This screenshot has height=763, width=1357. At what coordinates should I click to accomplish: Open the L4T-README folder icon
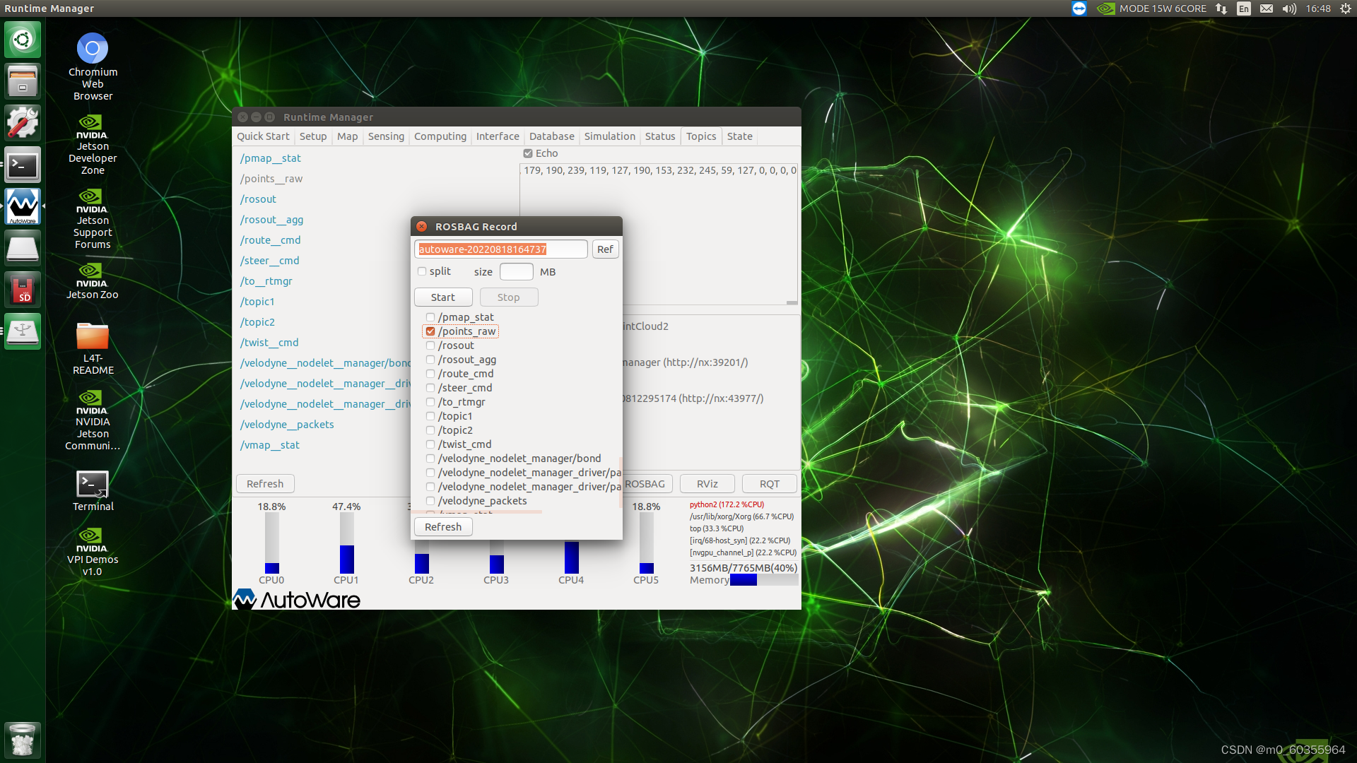coord(93,336)
